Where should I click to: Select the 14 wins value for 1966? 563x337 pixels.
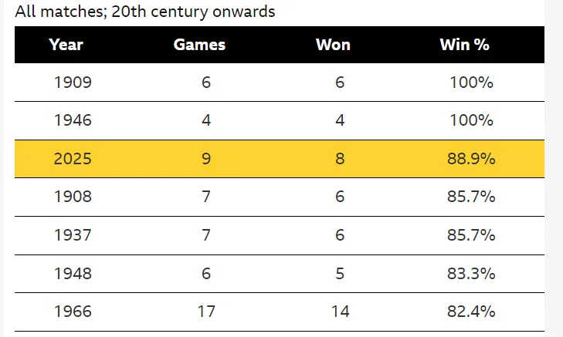(340, 312)
